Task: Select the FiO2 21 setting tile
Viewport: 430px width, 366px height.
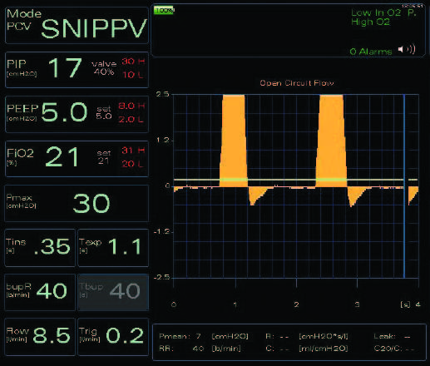Action: (77, 159)
